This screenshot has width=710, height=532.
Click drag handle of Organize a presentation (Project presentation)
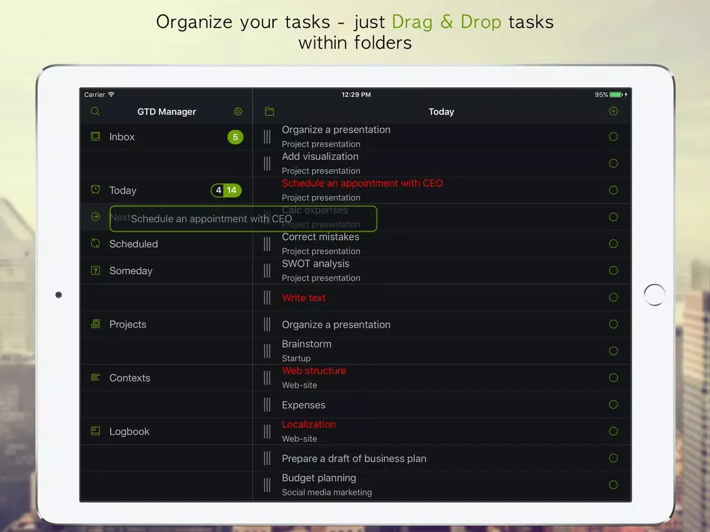click(x=267, y=137)
